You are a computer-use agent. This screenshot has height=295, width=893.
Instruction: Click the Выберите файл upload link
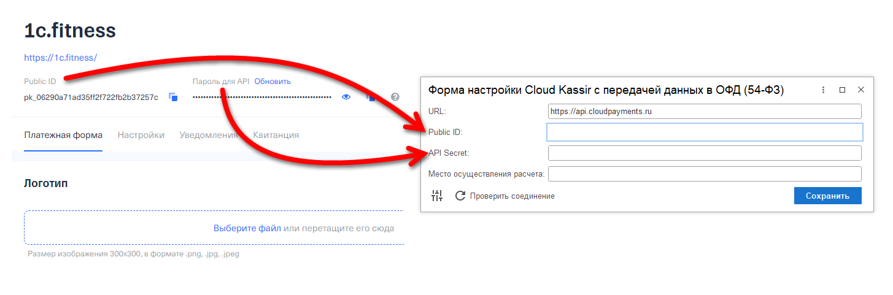(x=247, y=228)
